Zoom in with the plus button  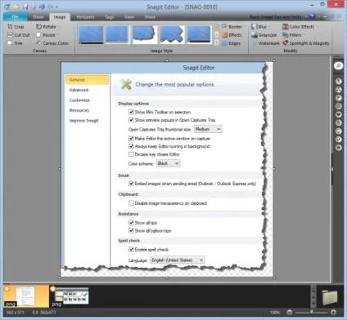333,313
